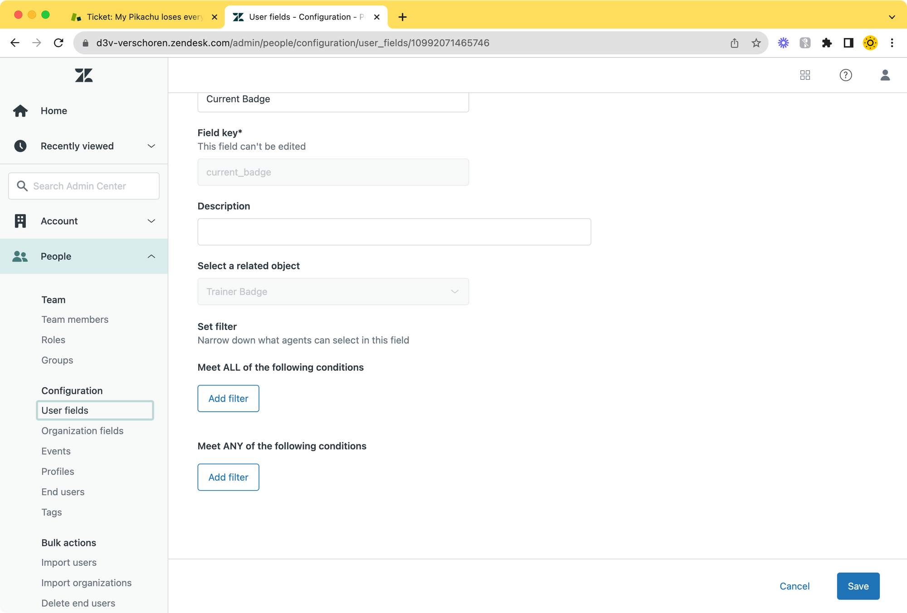This screenshot has height=613, width=907.
Task: Bookmark page with star icon
Action: tap(756, 43)
